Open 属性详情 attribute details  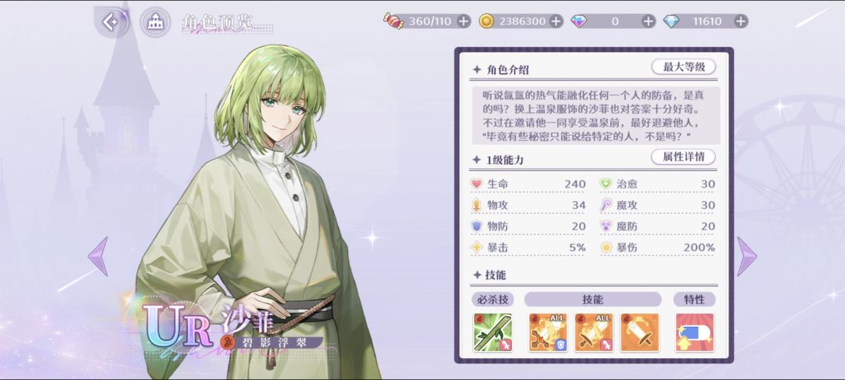coord(683,156)
